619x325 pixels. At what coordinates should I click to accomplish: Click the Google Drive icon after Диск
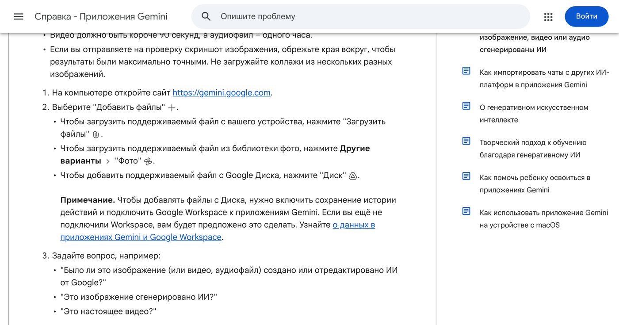tap(353, 176)
